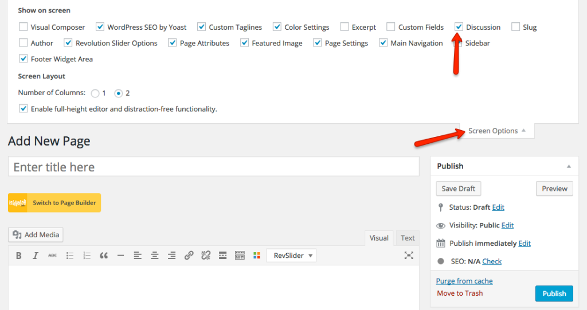Click the Preview button

pos(554,189)
